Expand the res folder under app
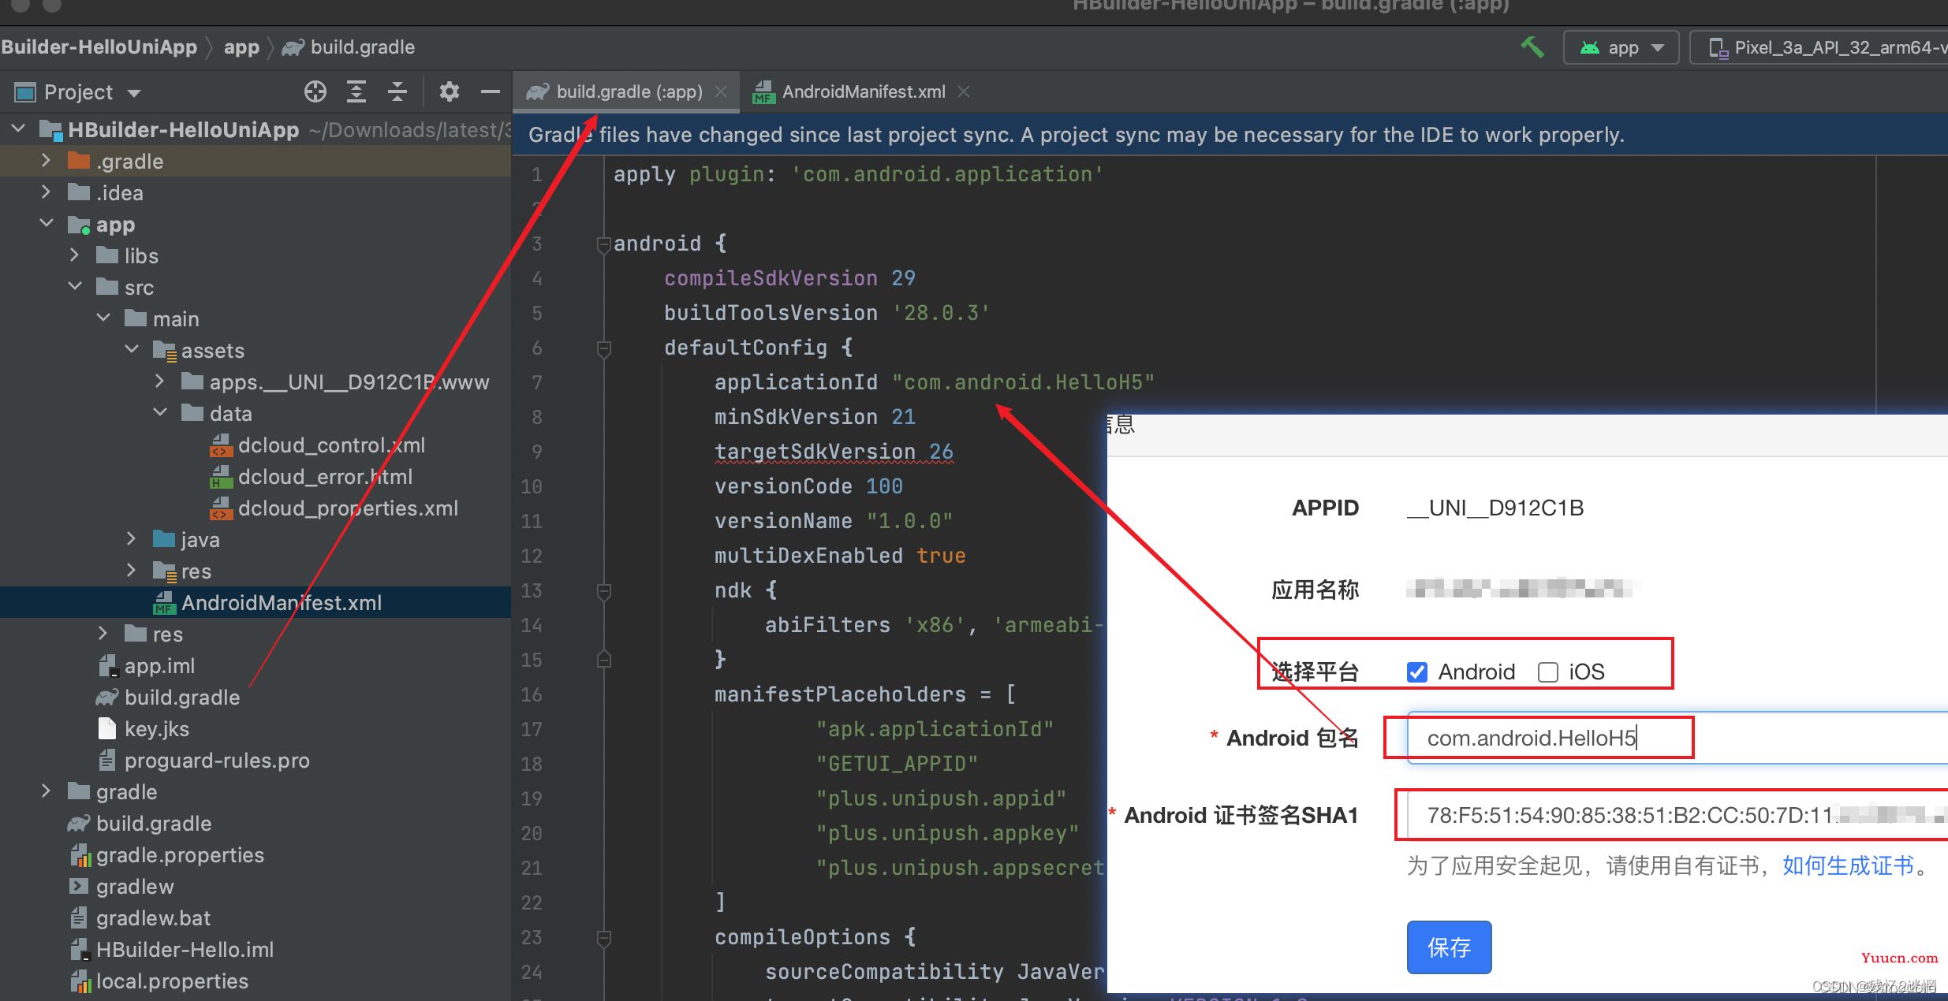The height and width of the screenshot is (1001, 1948). point(103,633)
